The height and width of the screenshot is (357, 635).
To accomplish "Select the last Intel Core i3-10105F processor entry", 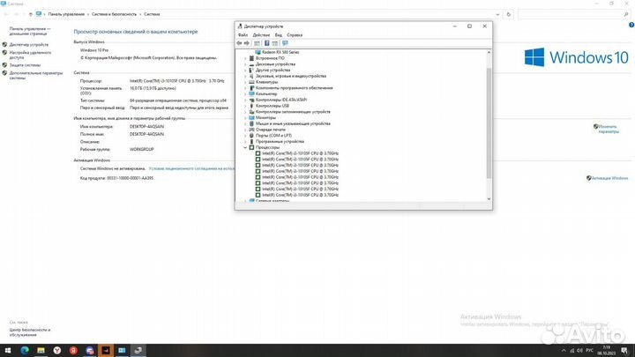I will click(x=300, y=195).
